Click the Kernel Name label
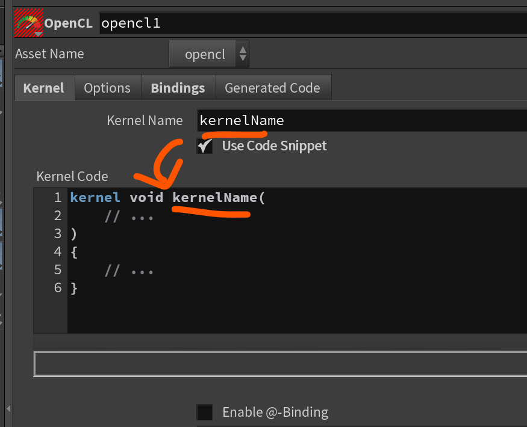 [x=145, y=120]
